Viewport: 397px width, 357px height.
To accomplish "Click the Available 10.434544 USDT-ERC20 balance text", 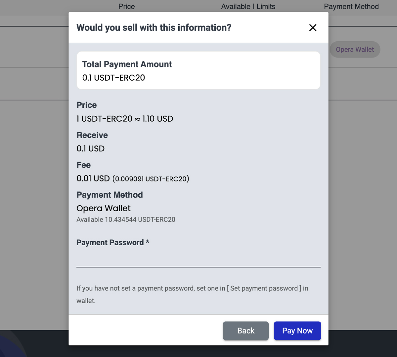I will click(x=126, y=219).
